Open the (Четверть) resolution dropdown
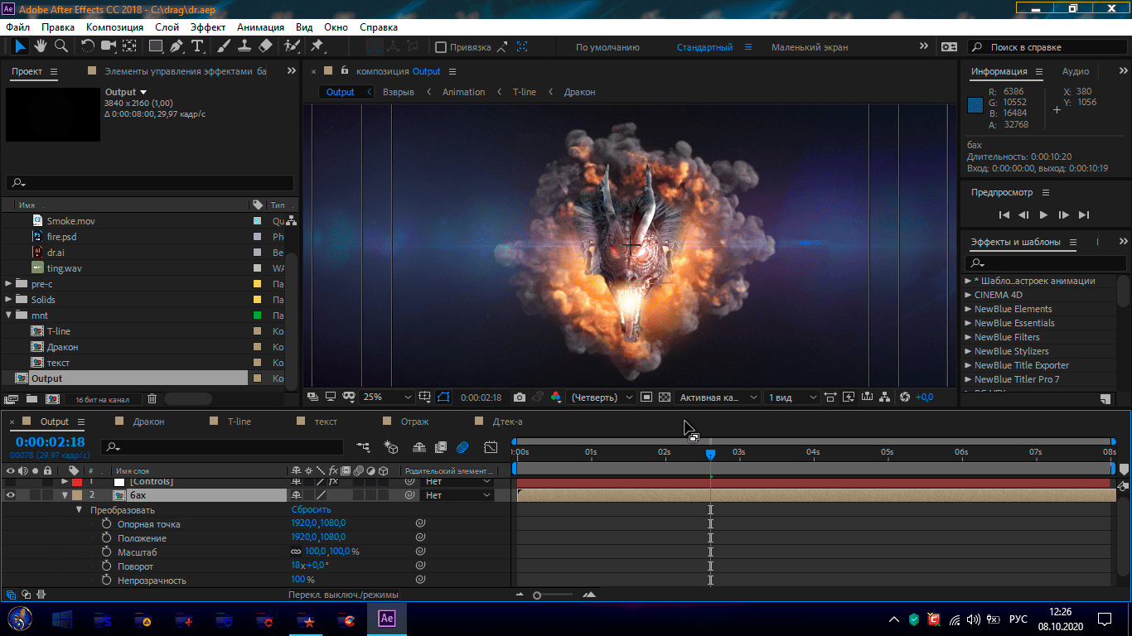This screenshot has height=636, width=1132. 602,397
